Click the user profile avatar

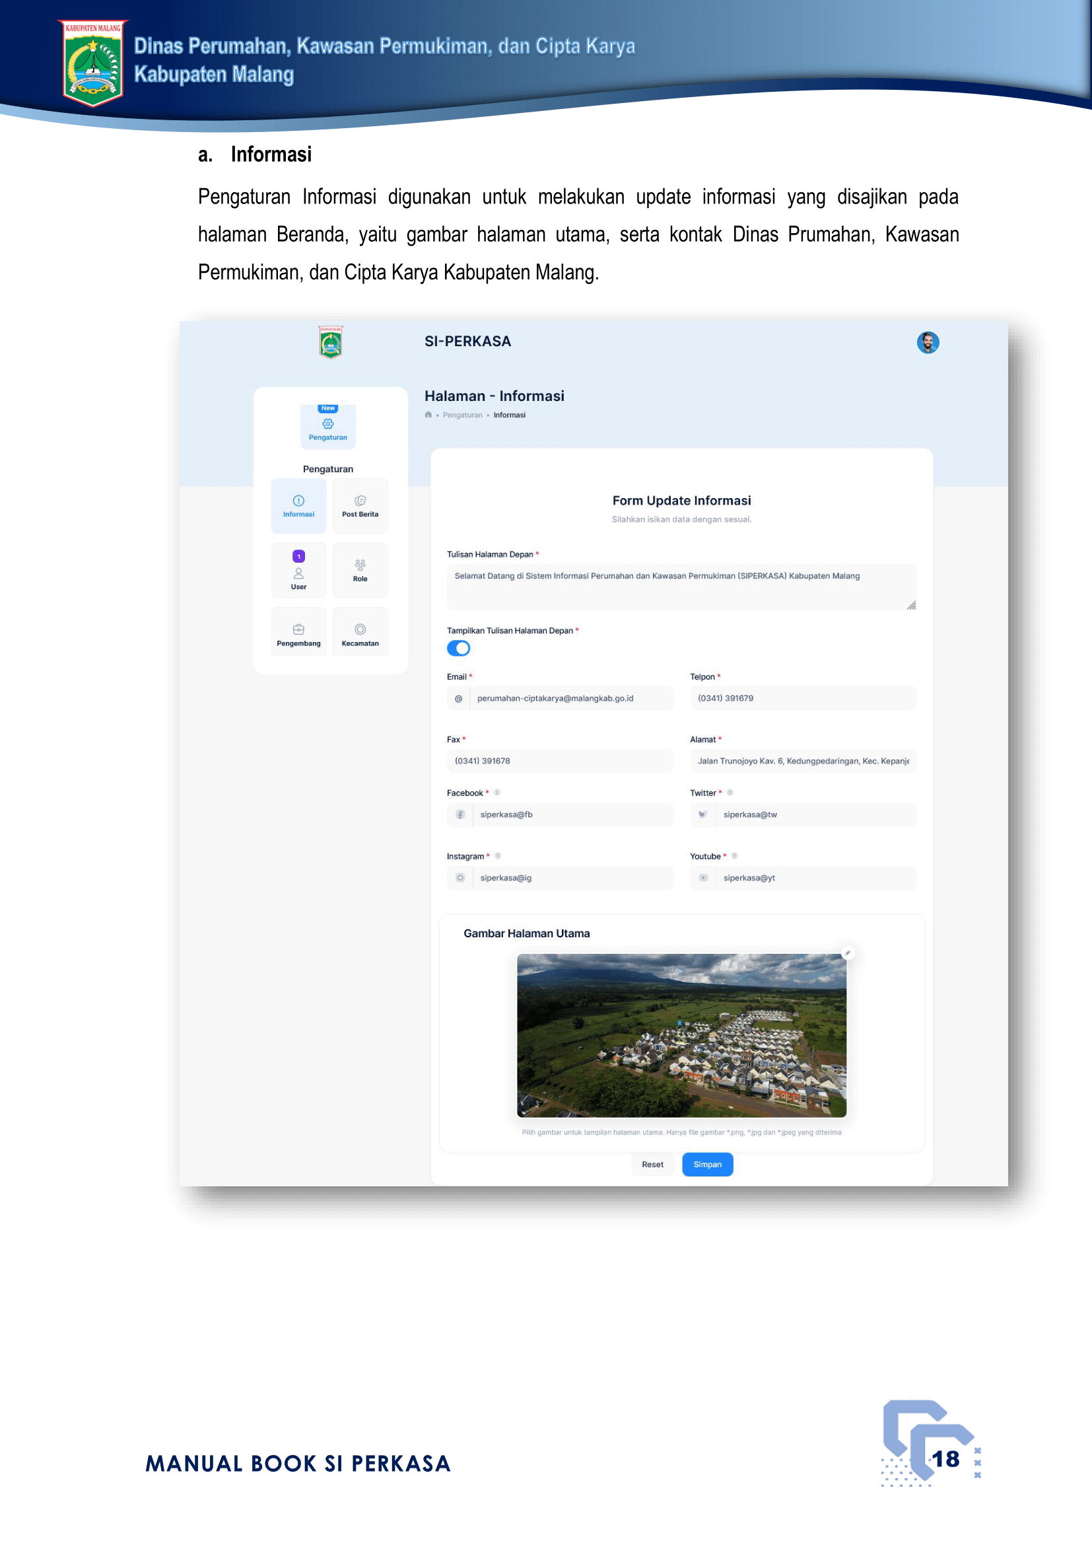point(927,343)
